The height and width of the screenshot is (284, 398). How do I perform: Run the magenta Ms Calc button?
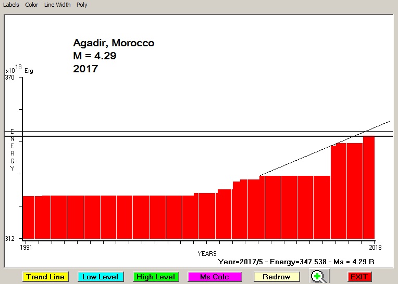click(x=214, y=277)
